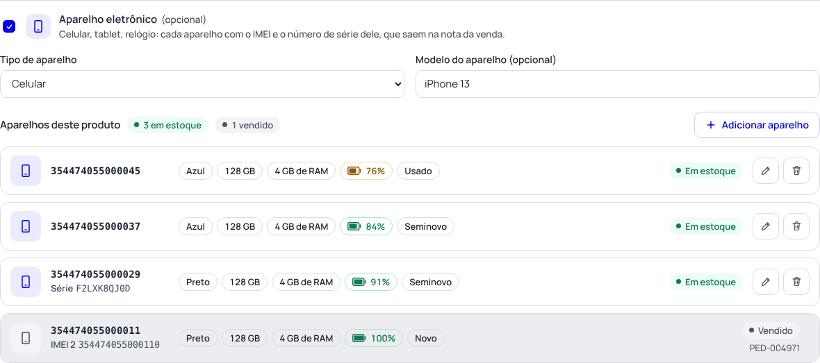This screenshot has width=820, height=363.
Task: Click Adicionar aparelho button
Action: (x=757, y=125)
